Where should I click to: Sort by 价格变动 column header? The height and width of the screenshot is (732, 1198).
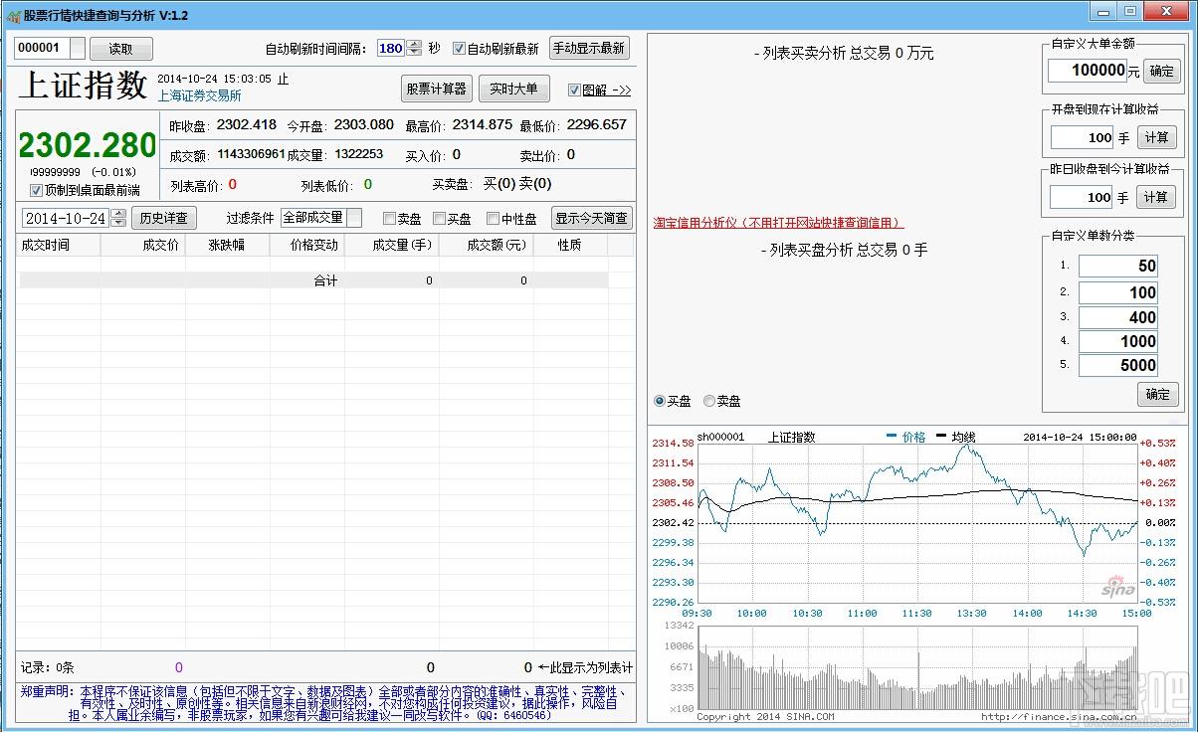point(307,245)
